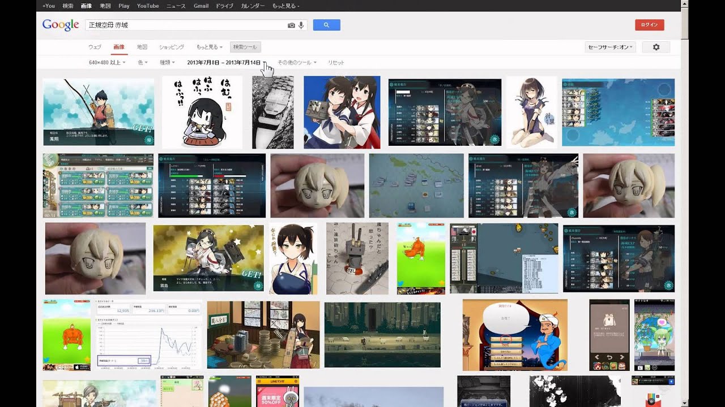The width and height of the screenshot is (725, 407).
Task: Select the 画像 tab
Action: pyautogui.click(x=119, y=47)
